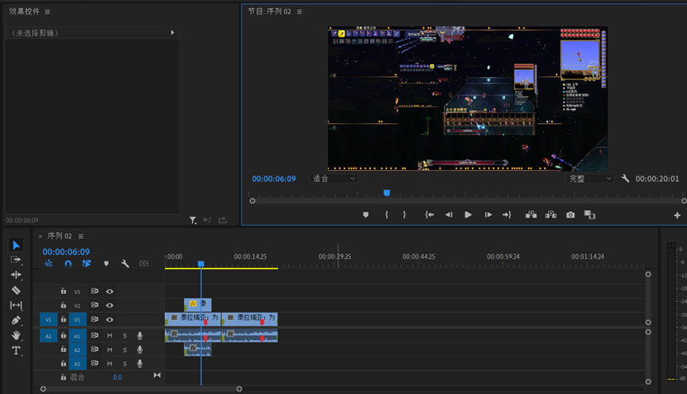Click the Export Frame camera icon
Screen dimensions: 687x394
pos(570,214)
